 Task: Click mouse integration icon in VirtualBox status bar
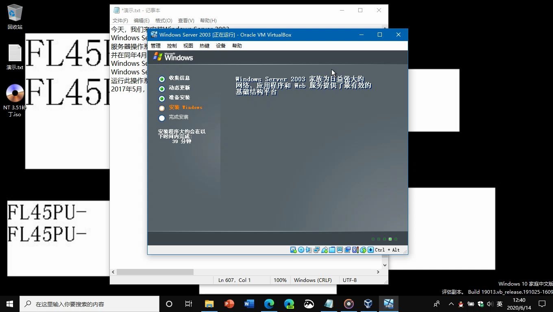click(x=363, y=250)
